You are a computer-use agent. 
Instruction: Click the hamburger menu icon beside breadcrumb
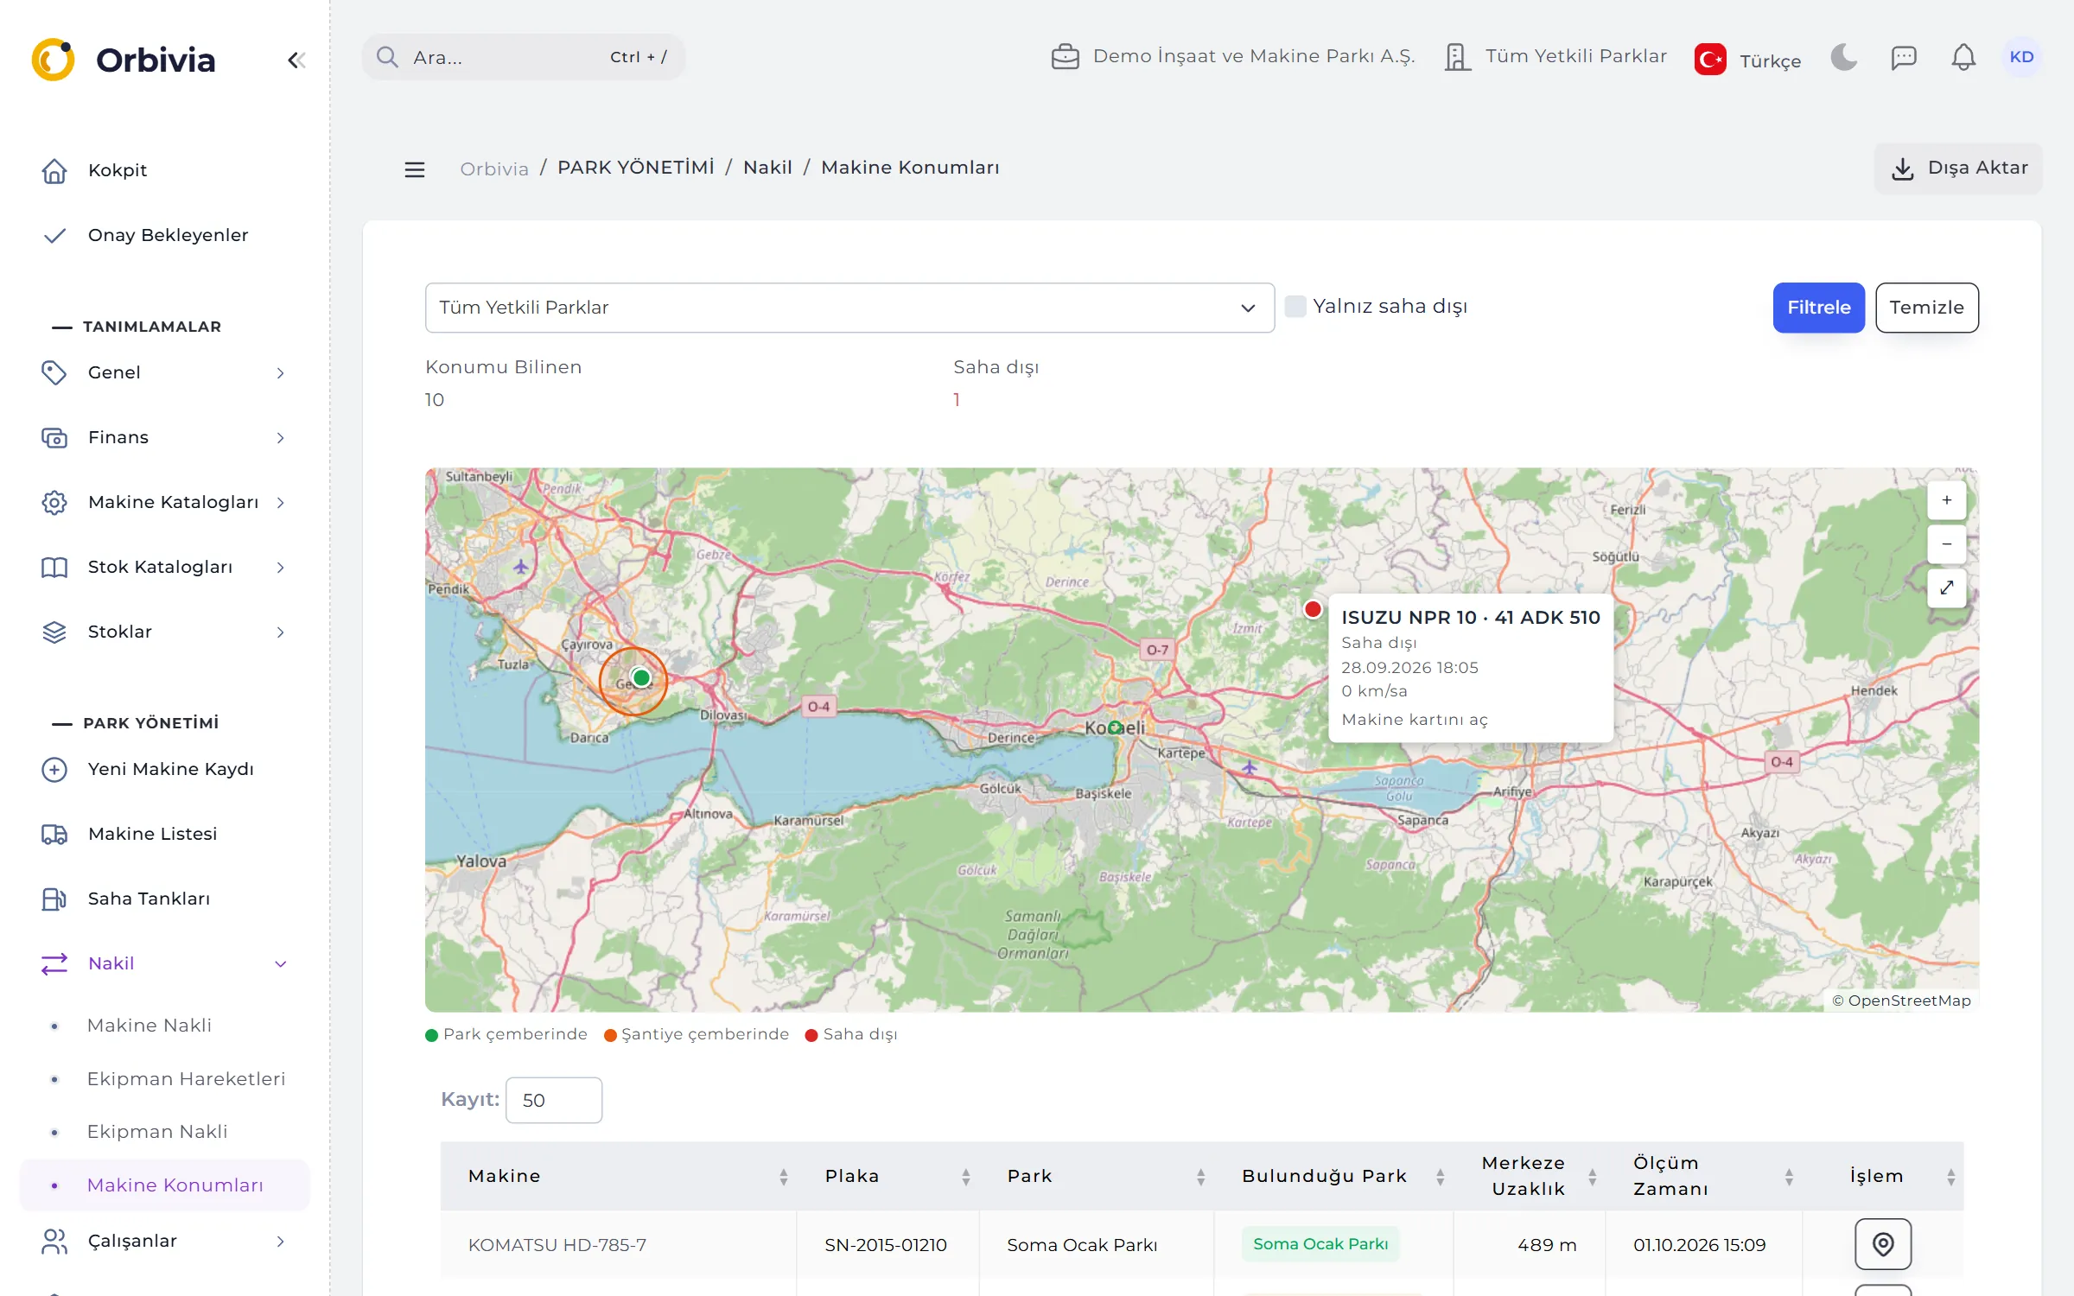[x=415, y=168]
